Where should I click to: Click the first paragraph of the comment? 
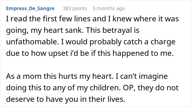pyautogui.click(x=92, y=36)
